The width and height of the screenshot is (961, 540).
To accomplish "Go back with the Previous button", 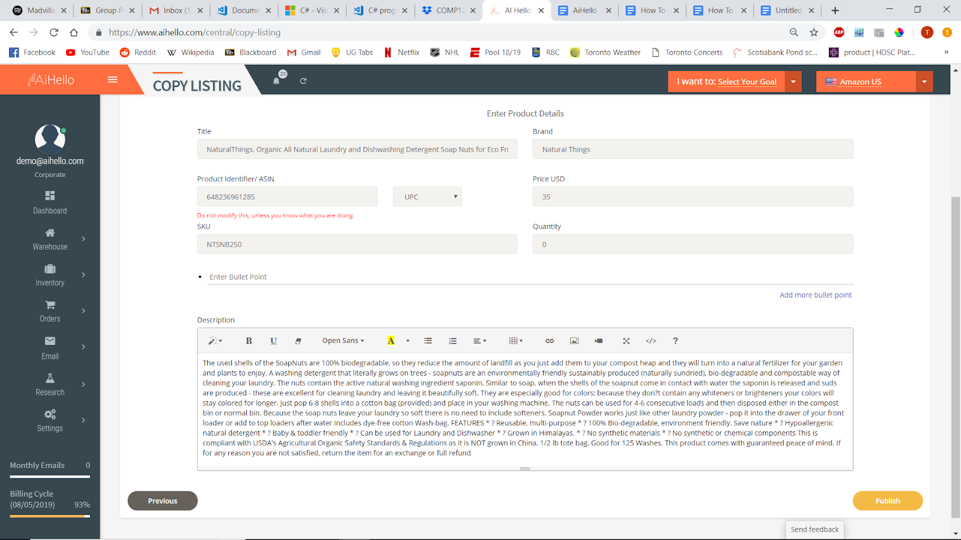I will click(x=163, y=501).
